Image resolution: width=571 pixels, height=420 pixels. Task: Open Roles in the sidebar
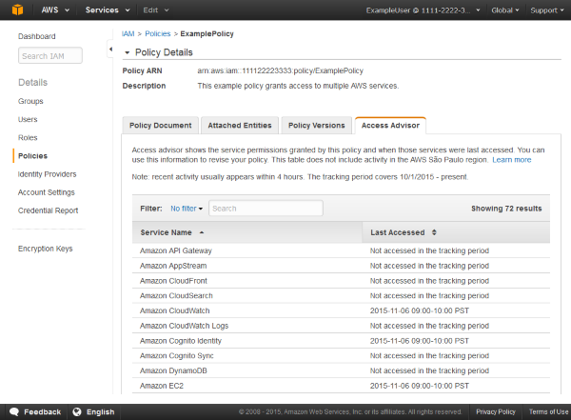(28, 137)
